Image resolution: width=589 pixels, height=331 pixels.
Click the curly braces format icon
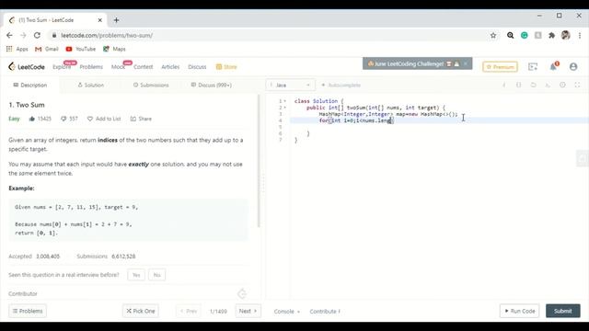tap(519, 86)
